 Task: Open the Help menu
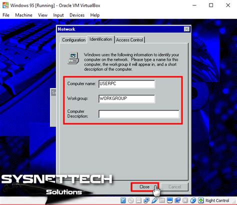[95, 15]
